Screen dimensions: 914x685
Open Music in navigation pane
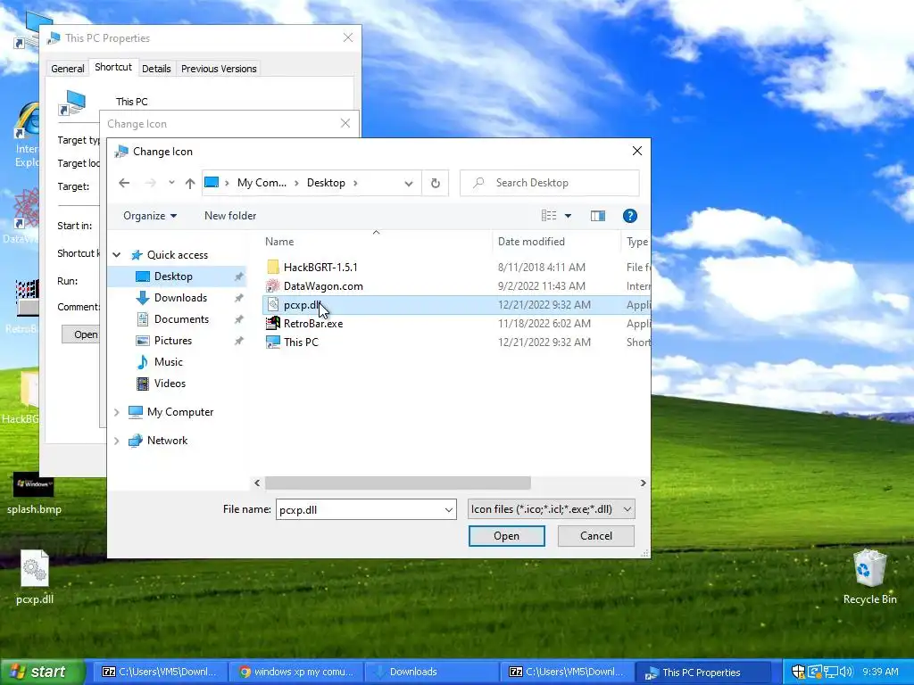tap(168, 362)
